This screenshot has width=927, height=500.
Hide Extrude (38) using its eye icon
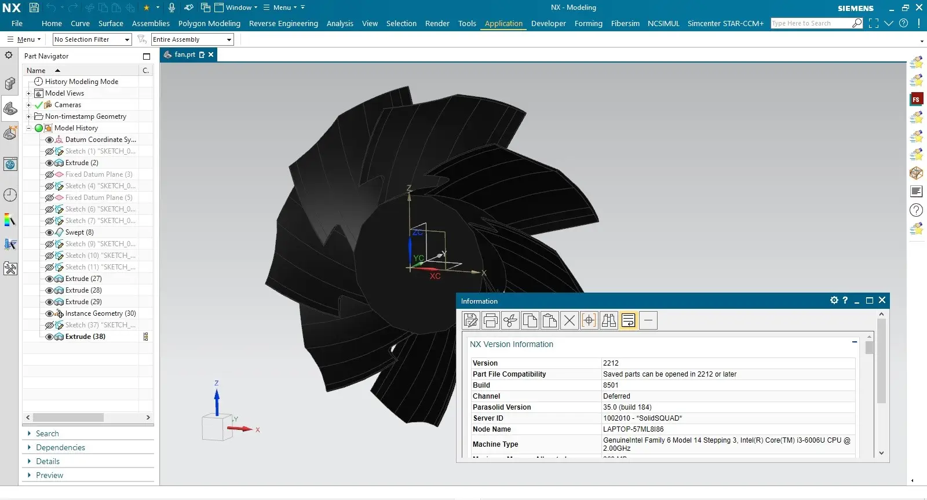(x=49, y=337)
